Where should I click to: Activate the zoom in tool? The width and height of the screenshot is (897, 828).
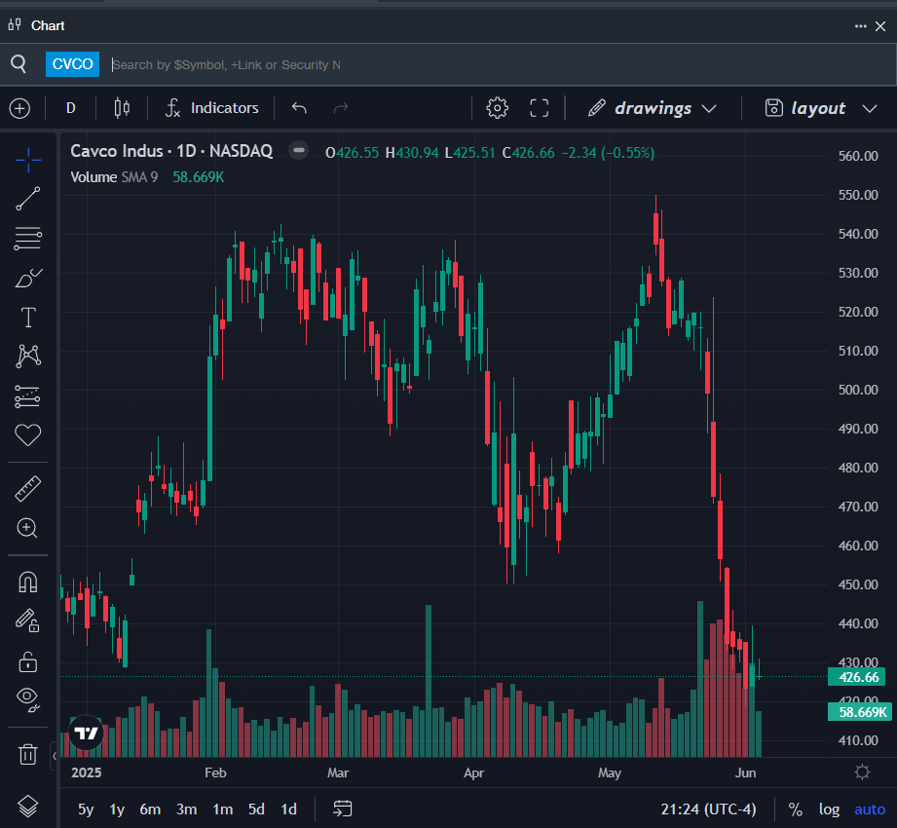click(x=27, y=528)
